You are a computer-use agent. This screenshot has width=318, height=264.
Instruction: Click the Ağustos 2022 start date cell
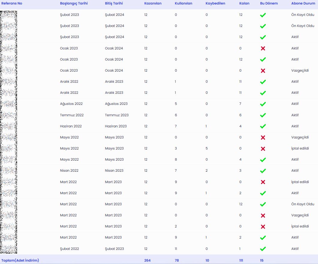click(x=71, y=104)
